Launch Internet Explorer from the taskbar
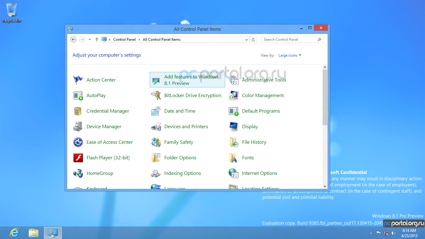 (14, 233)
